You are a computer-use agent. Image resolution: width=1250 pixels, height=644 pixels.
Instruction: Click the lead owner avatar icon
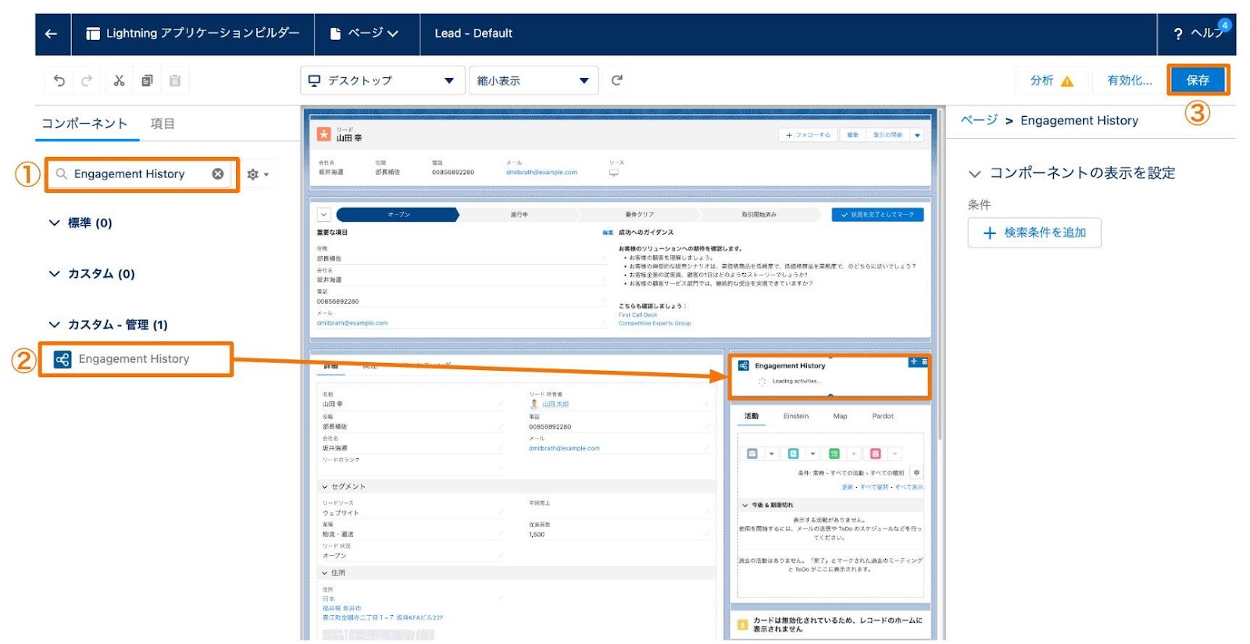(x=534, y=404)
